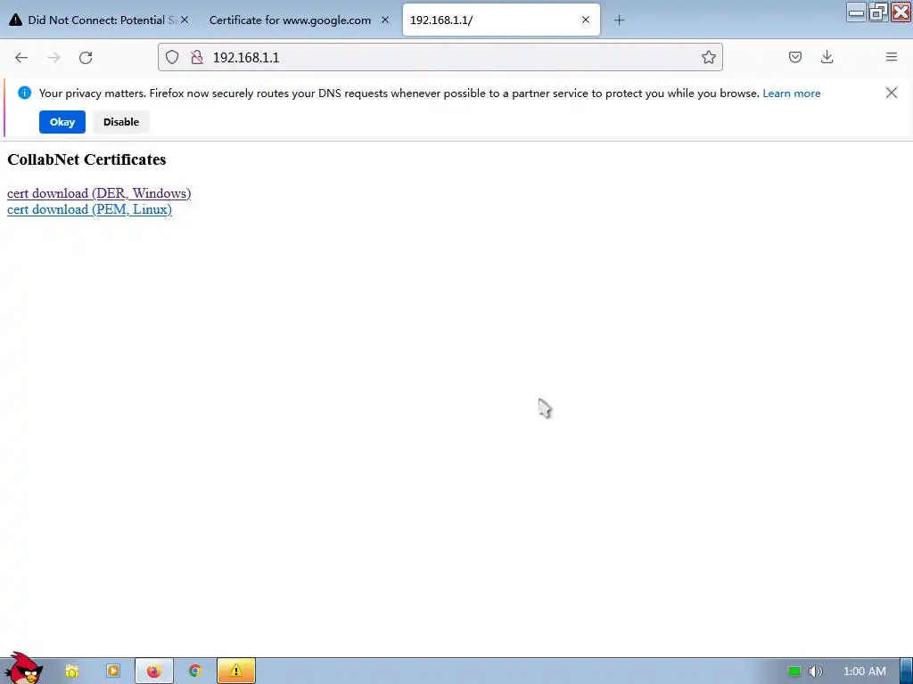Open the Downloads panel
This screenshot has height=684, width=913.
click(827, 57)
